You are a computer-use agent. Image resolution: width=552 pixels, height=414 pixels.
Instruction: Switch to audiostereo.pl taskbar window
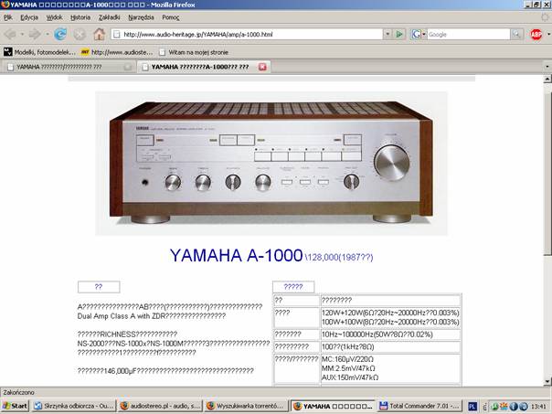161,406
